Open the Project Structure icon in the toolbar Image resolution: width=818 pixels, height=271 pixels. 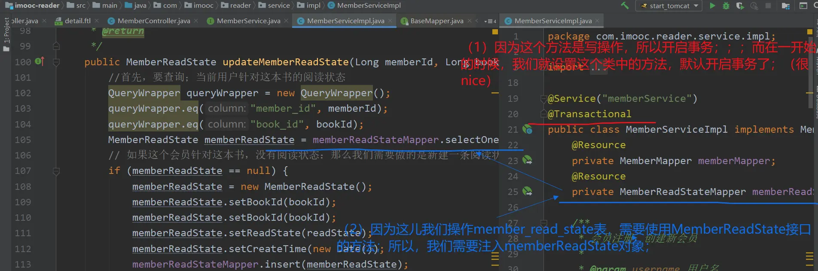(x=786, y=6)
